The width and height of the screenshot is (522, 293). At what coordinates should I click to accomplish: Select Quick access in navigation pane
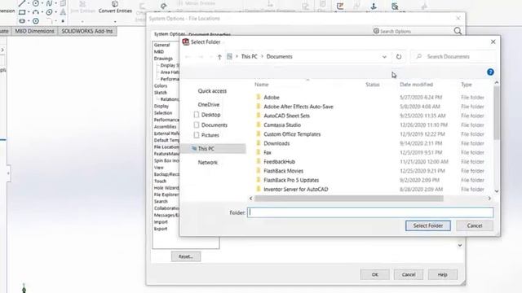(x=212, y=90)
